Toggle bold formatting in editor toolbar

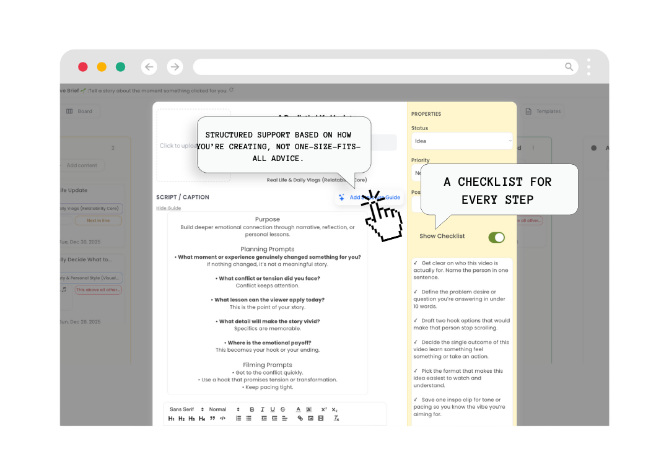pyautogui.click(x=251, y=409)
